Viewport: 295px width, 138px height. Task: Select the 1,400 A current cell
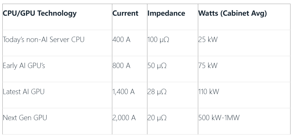pyautogui.click(x=123, y=92)
